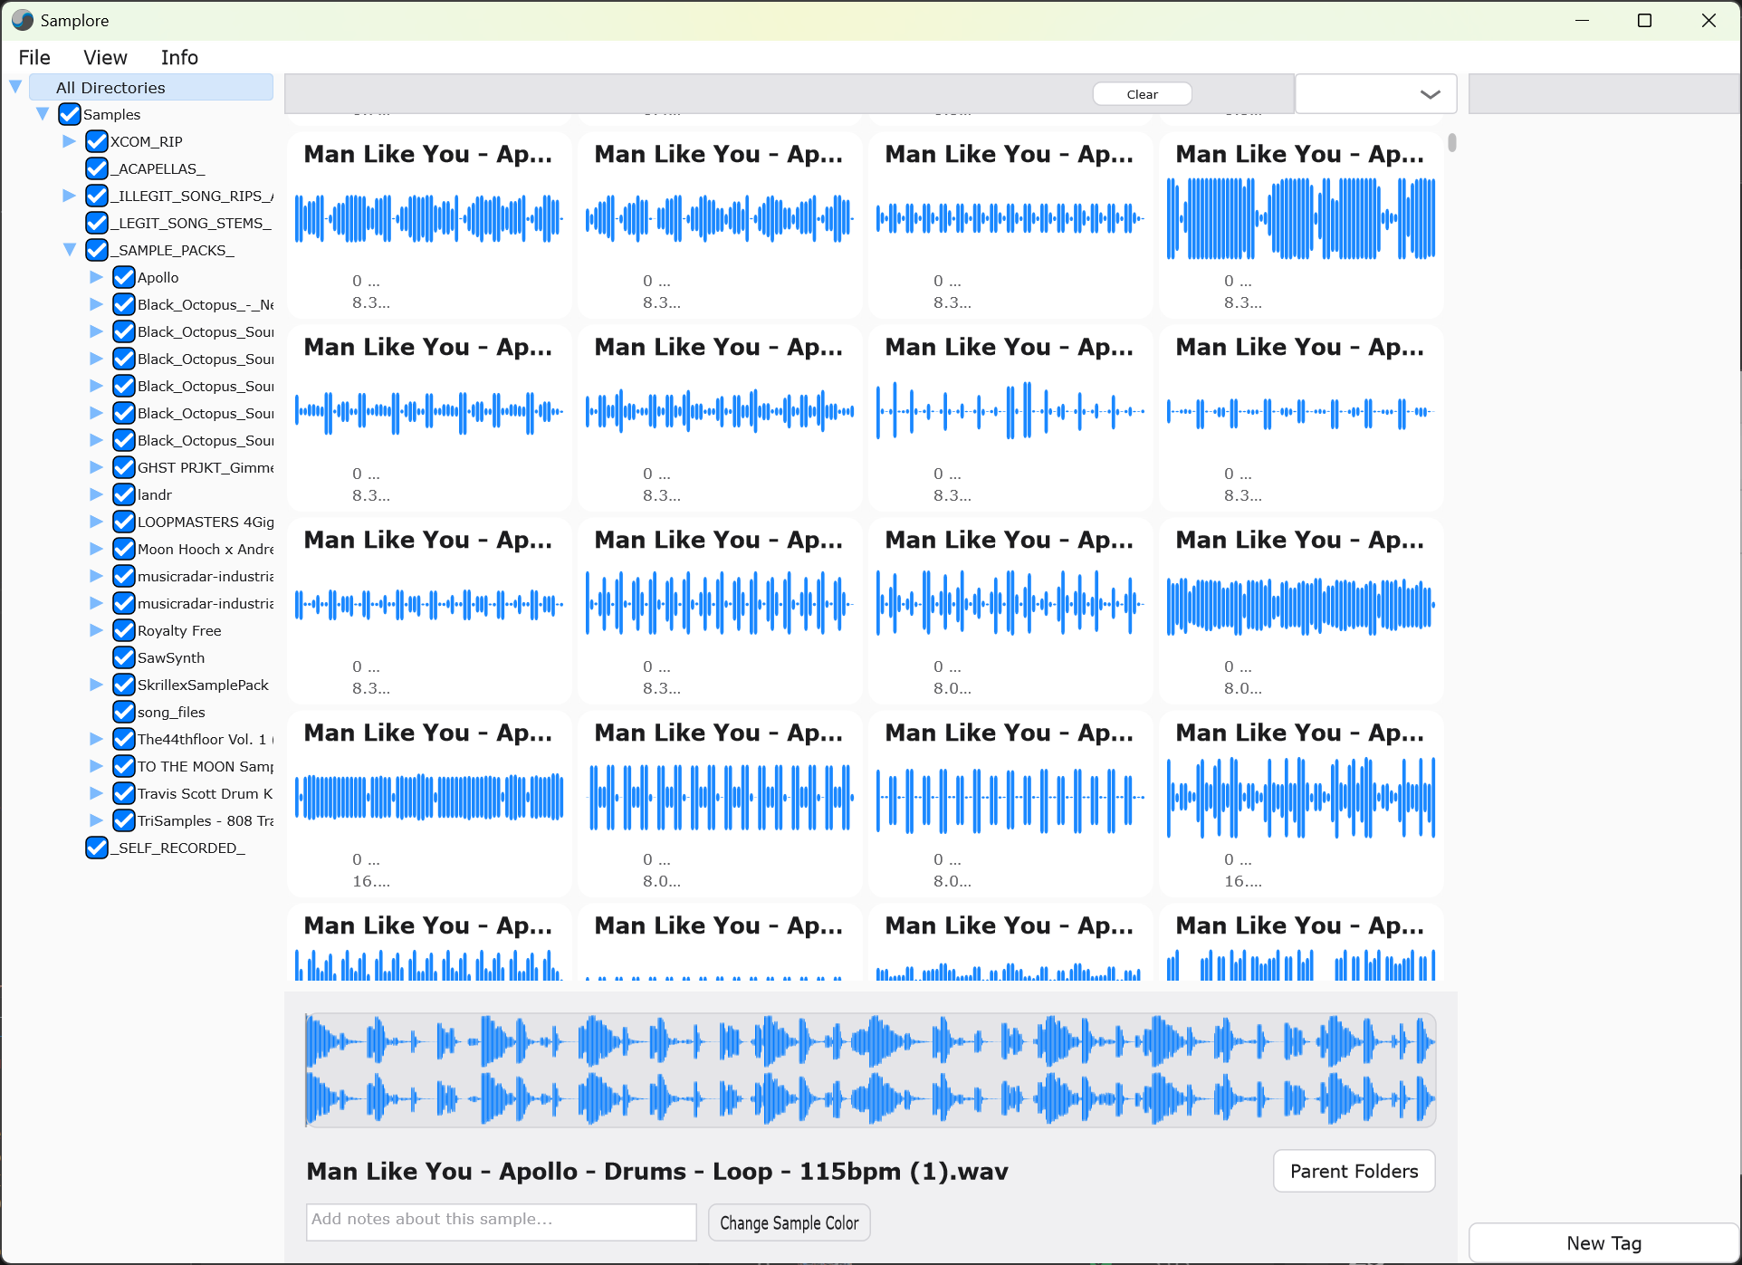
Task: Expand the Apollo folder arrow
Action: [x=97, y=277]
